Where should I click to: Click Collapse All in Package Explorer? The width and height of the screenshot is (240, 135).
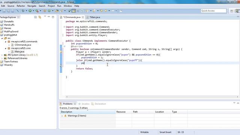click(x=36, y=17)
